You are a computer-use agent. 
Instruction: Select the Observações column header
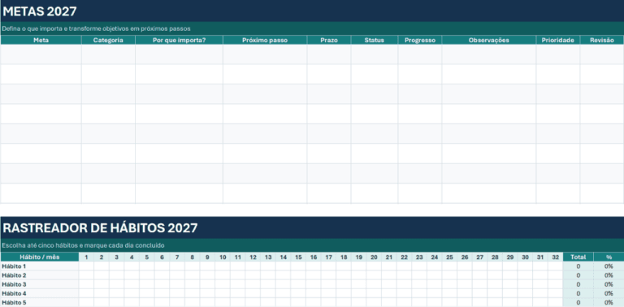click(x=488, y=40)
